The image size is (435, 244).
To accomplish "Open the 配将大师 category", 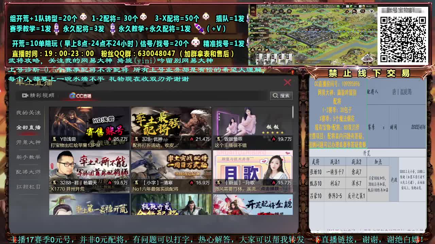I will click(x=29, y=172).
